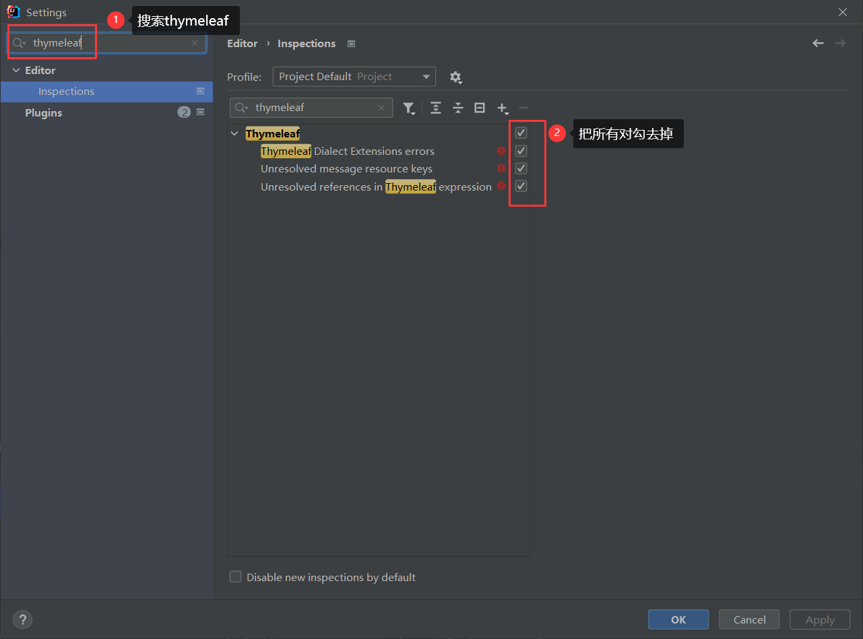Screen dimensions: 863x639
Task: Click project icon on Plugins sidebar row
Action: click(200, 112)
